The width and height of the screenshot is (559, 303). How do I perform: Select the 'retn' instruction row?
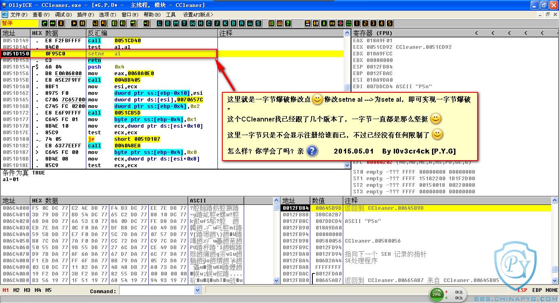172,60
